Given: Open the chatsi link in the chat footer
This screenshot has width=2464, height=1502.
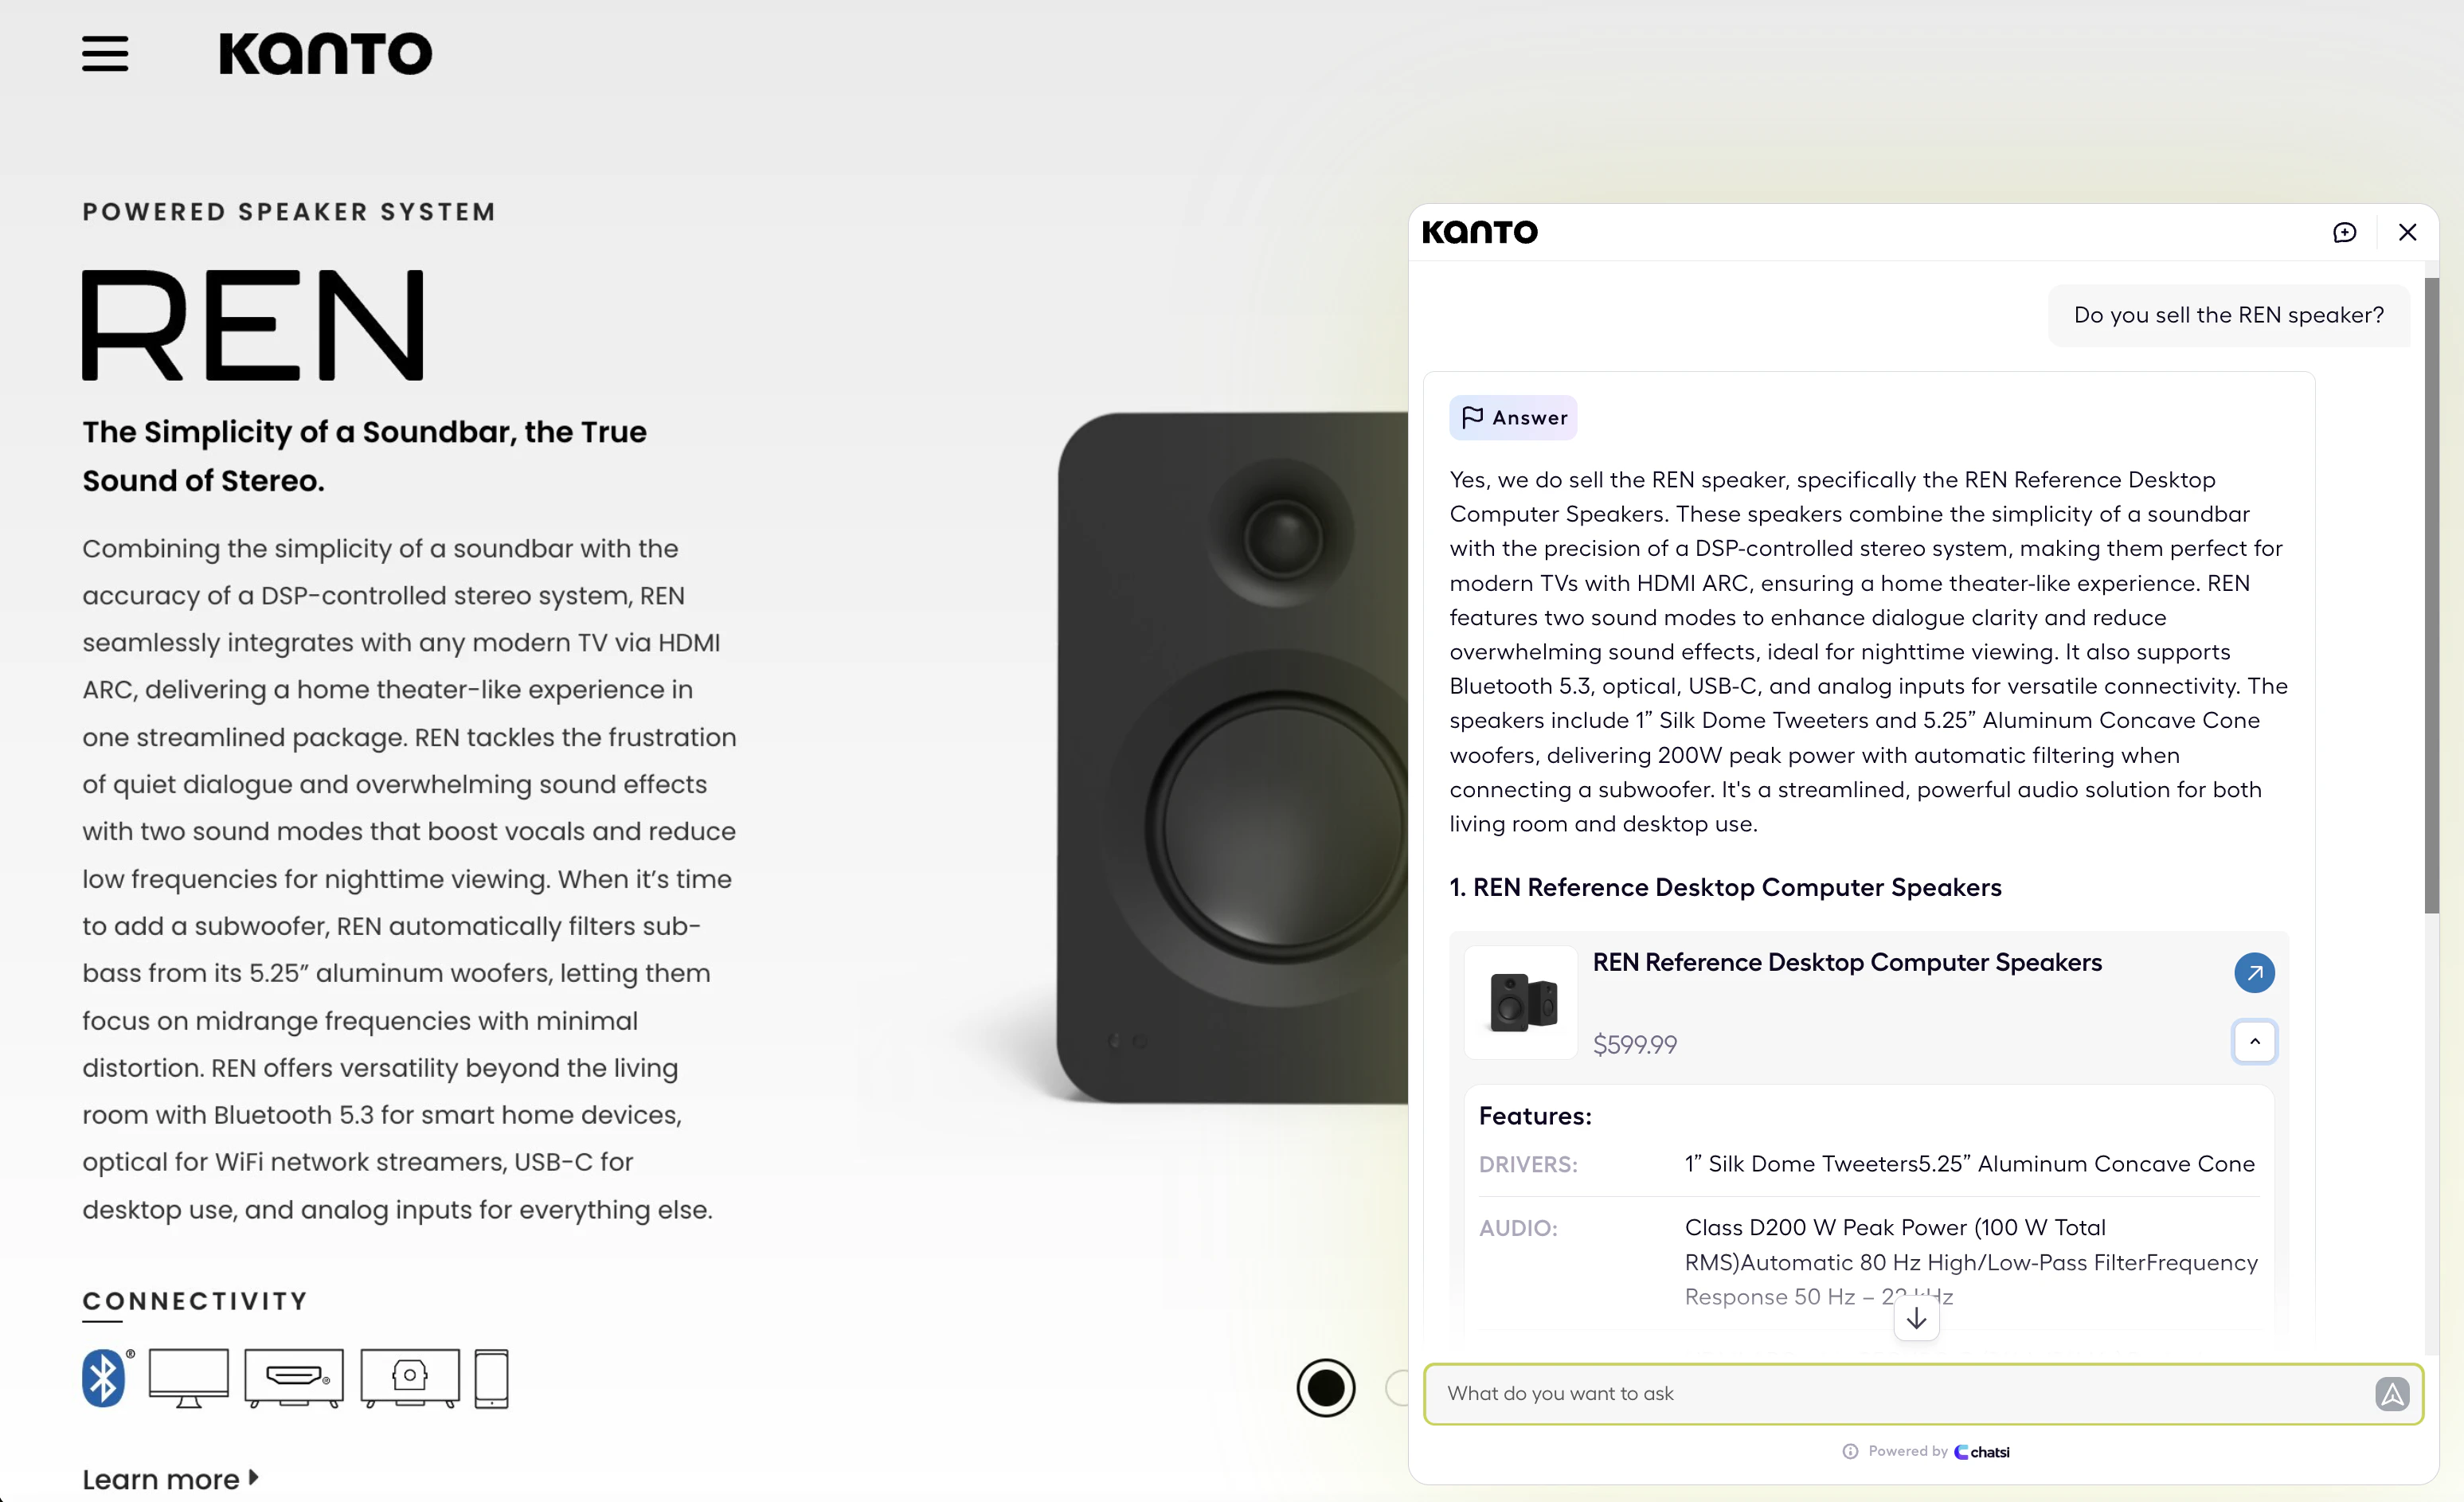Looking at the screenshot, I should pyautogui.click(x=1982, y=1452).
